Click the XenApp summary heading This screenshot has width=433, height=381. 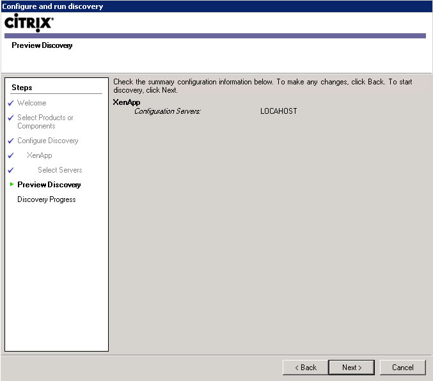[x=127, y=102]
